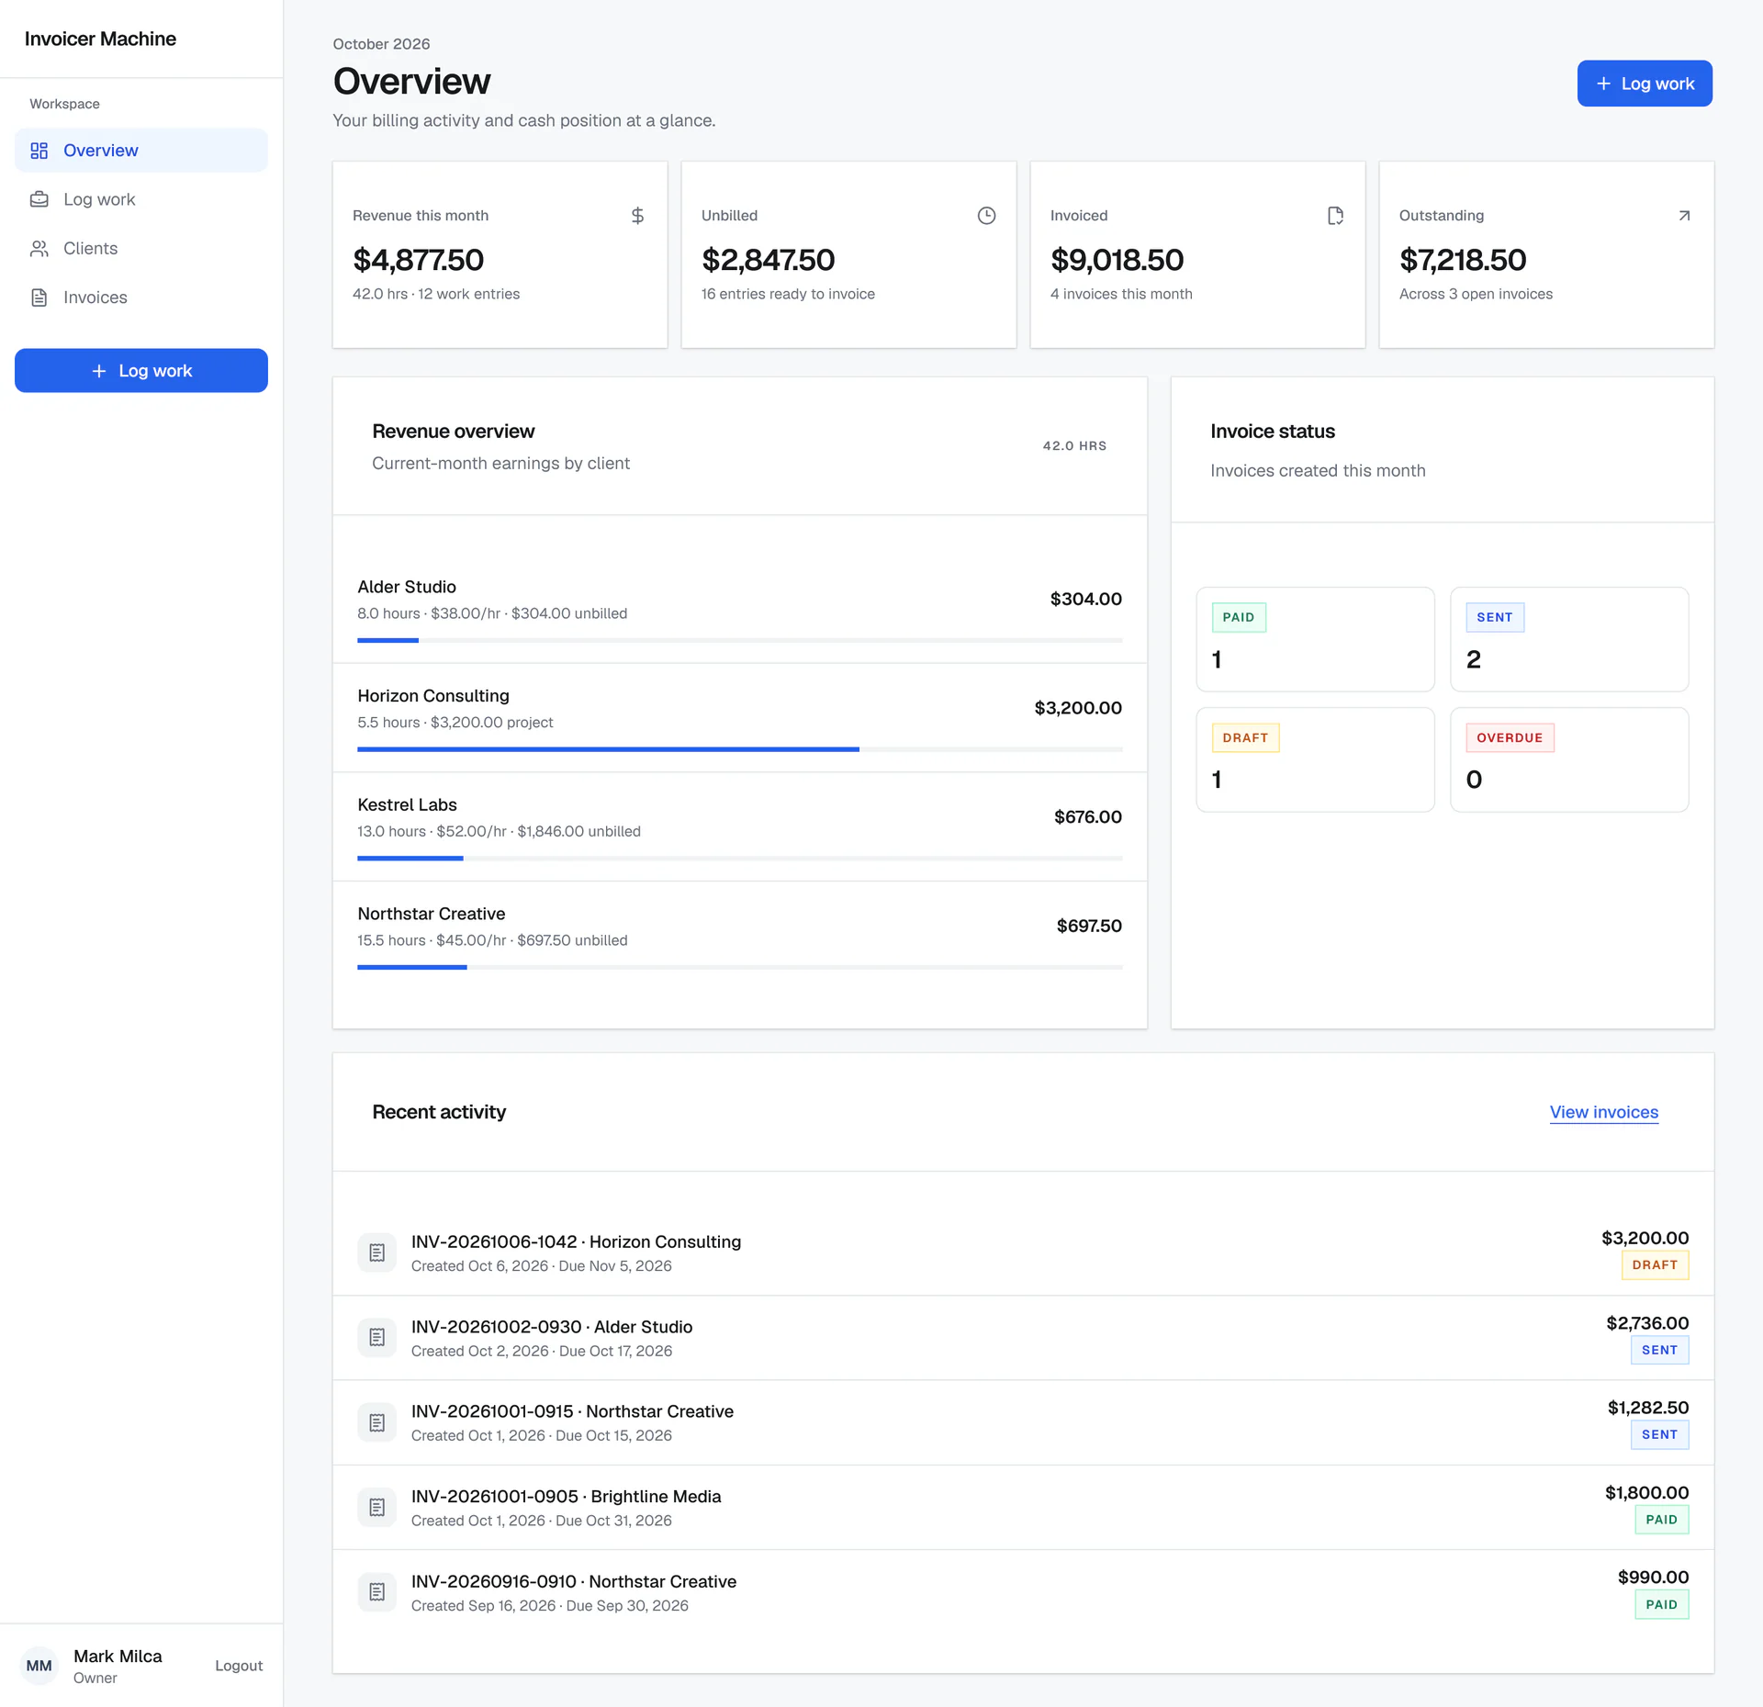Click the briefcase icon beside Log work
Screen dimensions: 1763x1707
tap(39, 199)
